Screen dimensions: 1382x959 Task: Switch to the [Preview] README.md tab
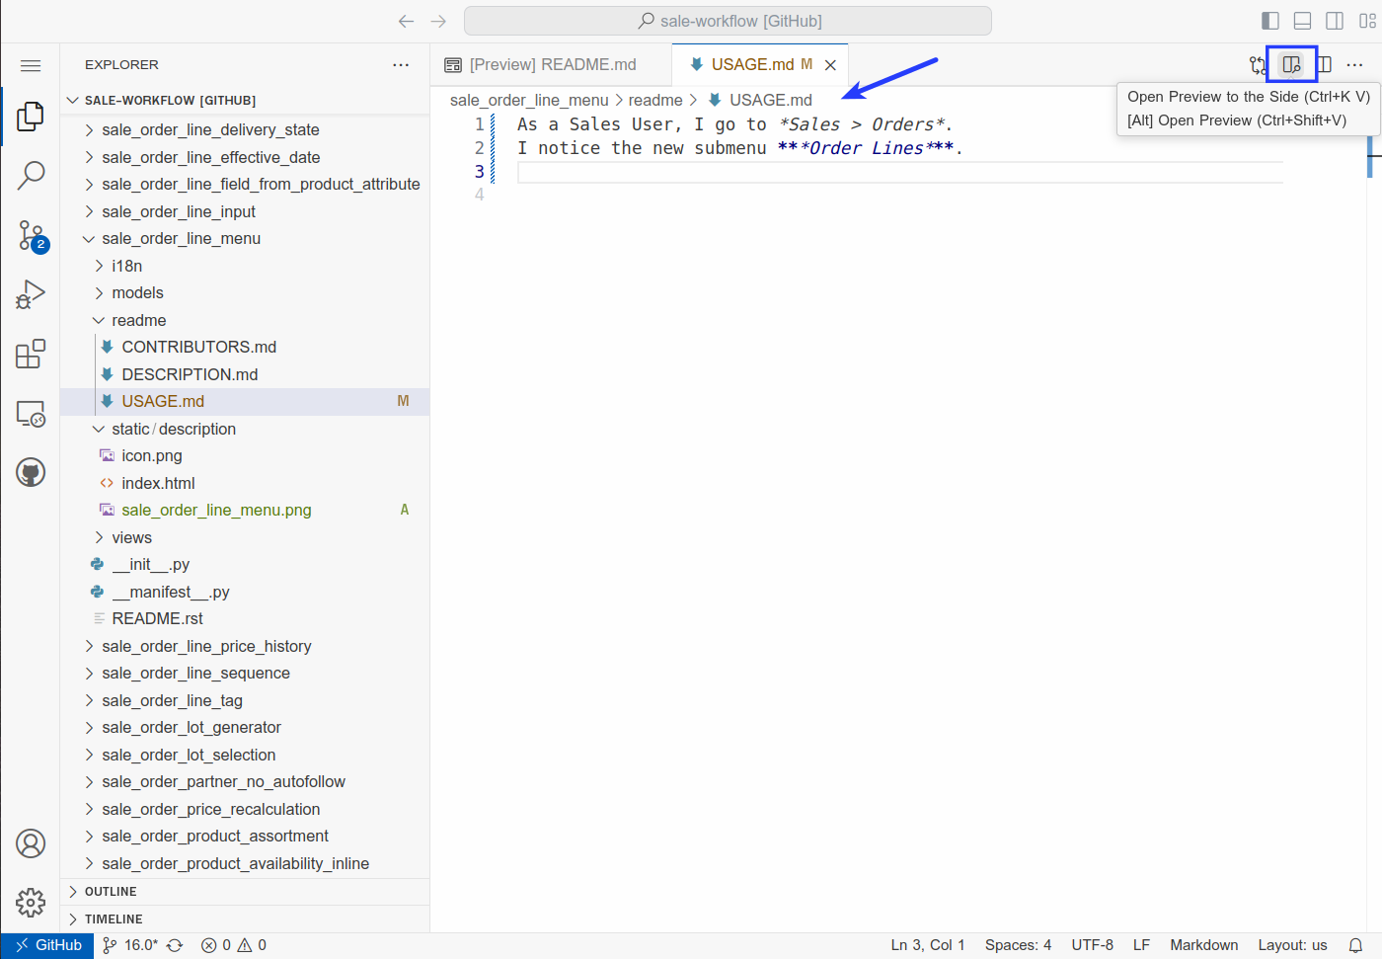tap(552, 65)
